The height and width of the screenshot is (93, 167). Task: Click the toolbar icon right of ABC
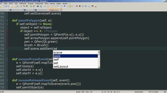pos(96,6)
